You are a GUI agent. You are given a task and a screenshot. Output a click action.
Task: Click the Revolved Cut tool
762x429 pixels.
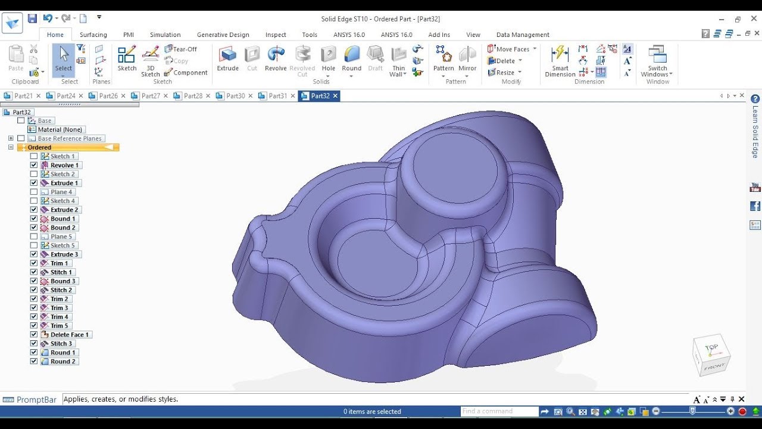coord(302,61)
